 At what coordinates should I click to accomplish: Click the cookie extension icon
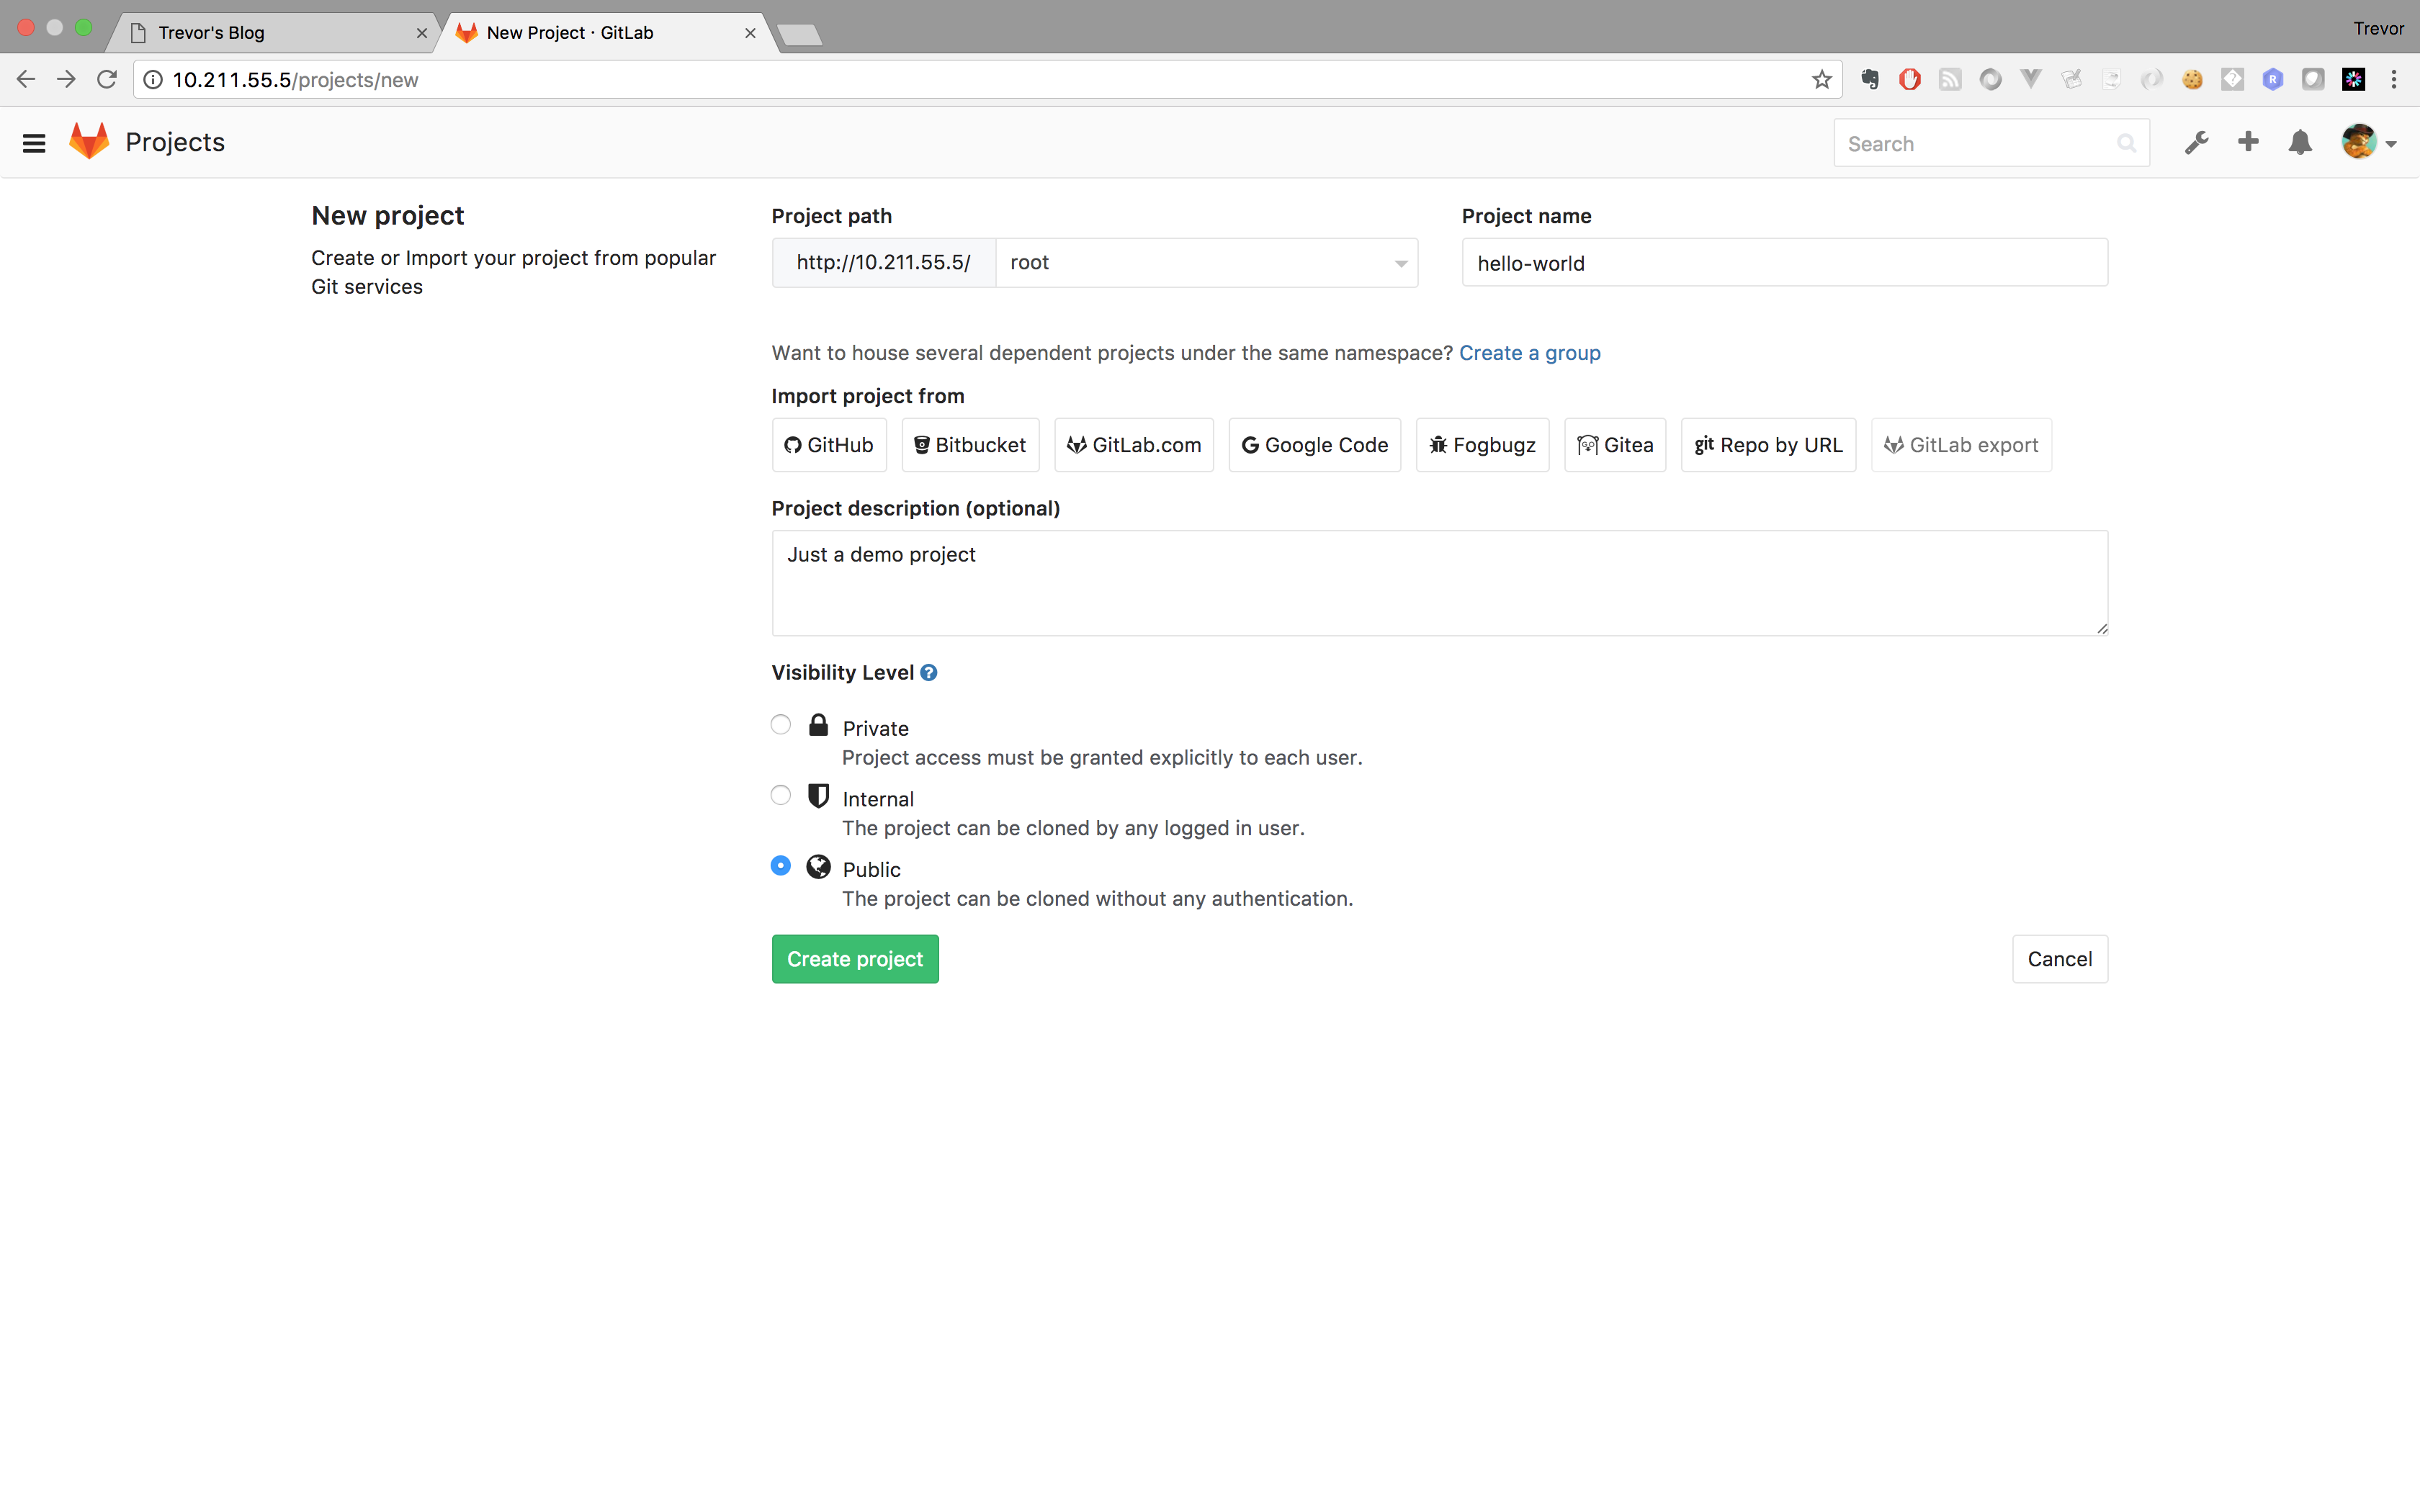2192,79
